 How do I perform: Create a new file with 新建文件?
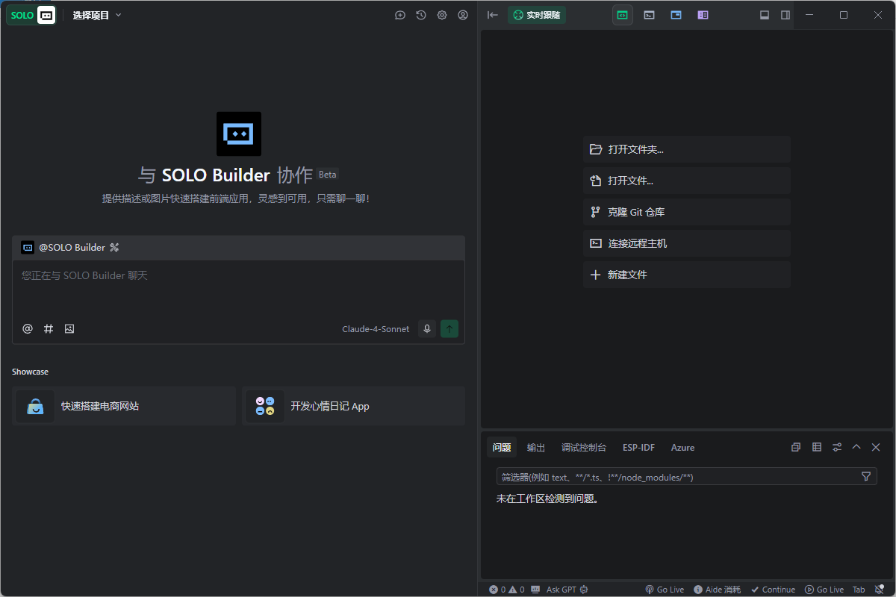[x=687, y=275]
